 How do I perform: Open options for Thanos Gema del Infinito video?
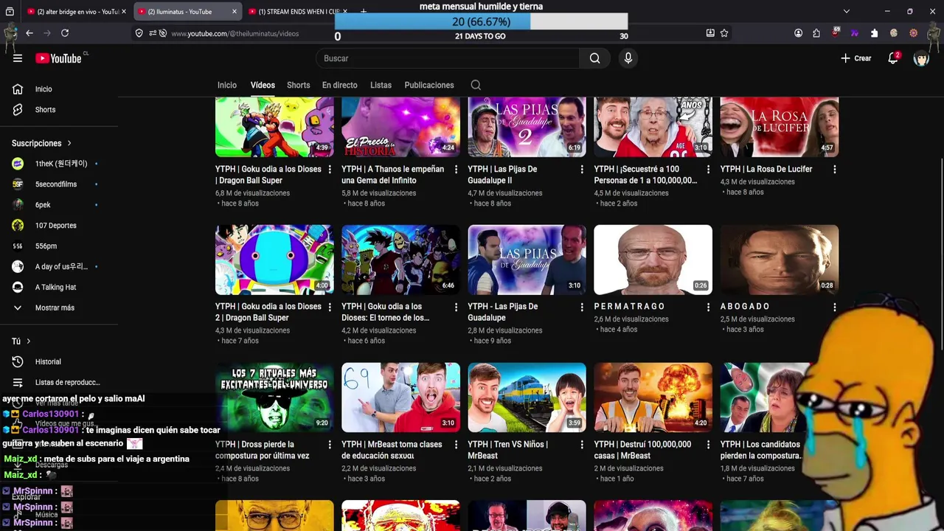[x=456, y=170]
